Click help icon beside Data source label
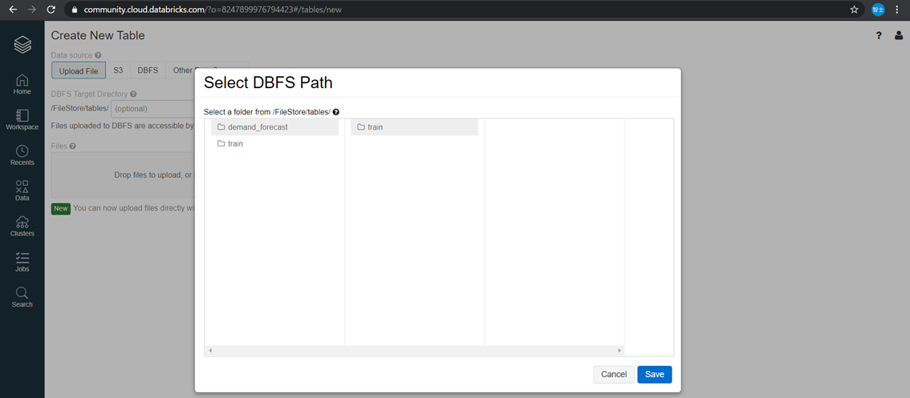Viewport: 910px width, 398px height. coord(98,55)
